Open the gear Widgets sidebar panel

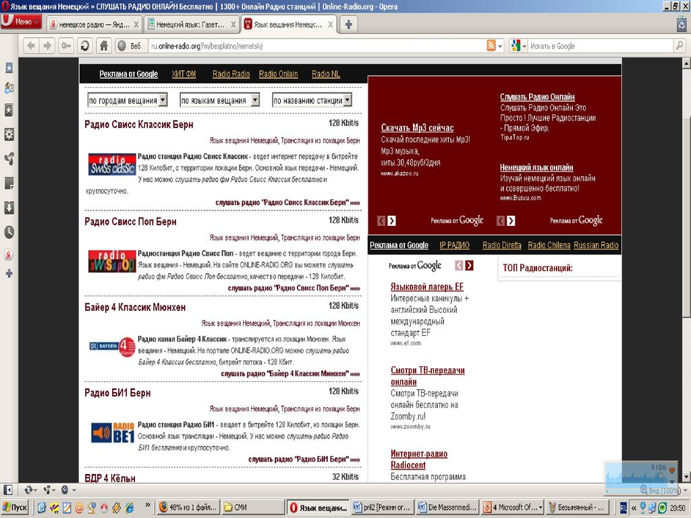9,134
